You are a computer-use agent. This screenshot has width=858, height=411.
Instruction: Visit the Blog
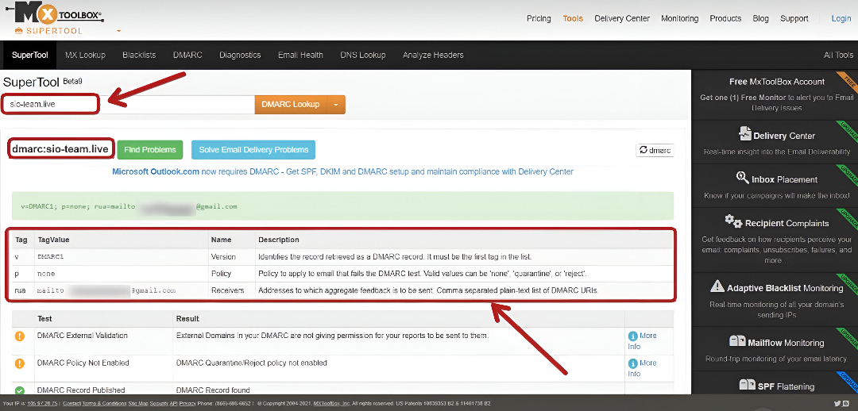(x=760, y=18)
